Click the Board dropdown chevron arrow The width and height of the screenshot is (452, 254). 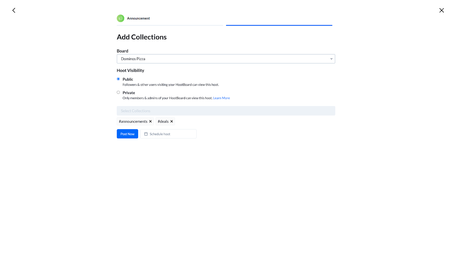click(x=331, y=59)
